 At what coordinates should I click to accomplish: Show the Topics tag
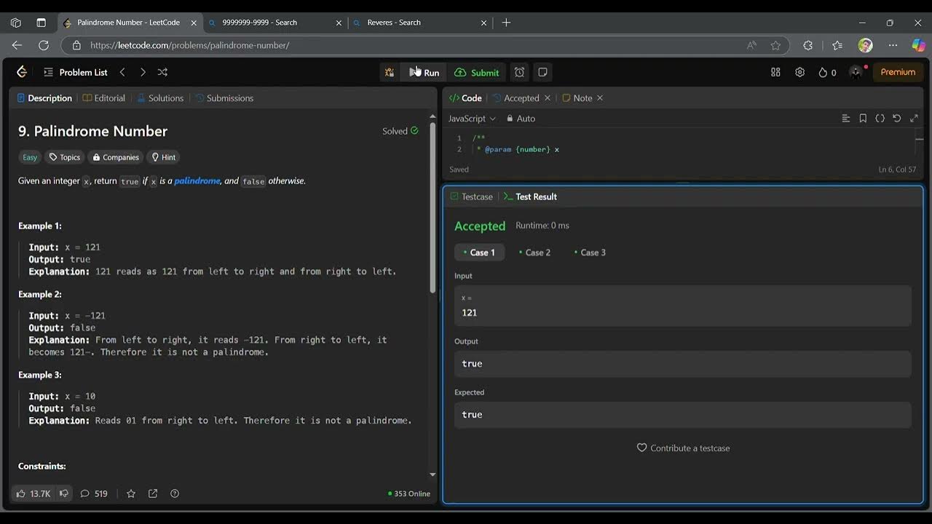point(65,157)
